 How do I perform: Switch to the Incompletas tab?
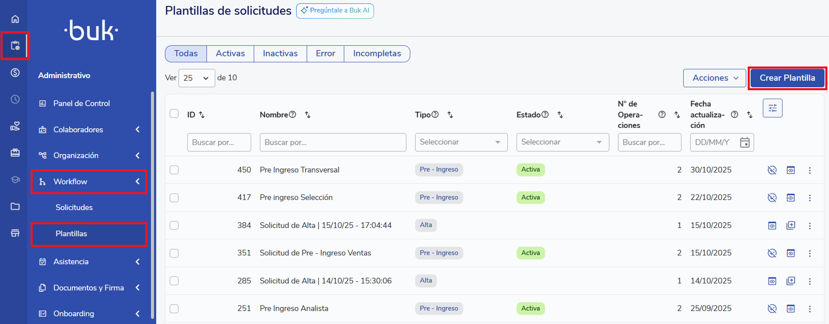[x=376, y=54]
